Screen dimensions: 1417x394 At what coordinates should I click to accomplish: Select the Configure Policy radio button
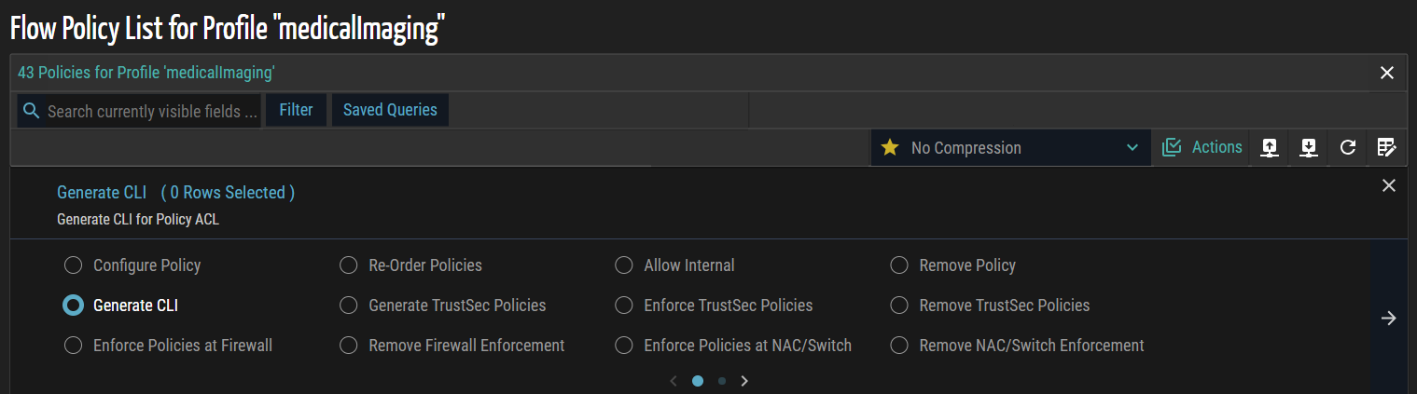point(73,265)
